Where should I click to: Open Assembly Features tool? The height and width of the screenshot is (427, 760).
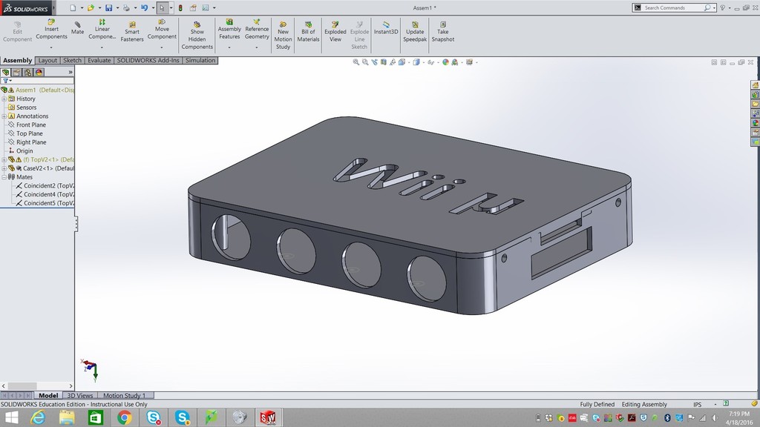click(x=229, y=29)
